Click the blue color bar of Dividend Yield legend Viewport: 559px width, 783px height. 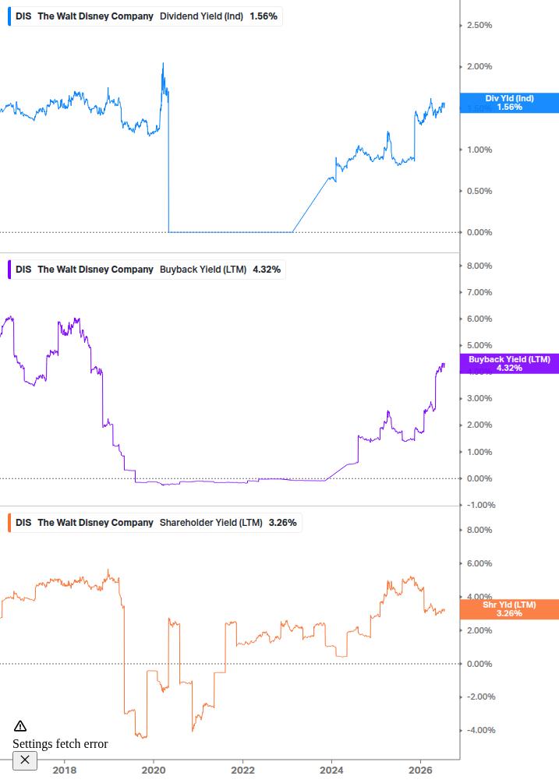pyautogui.click(x=9, y=16)
